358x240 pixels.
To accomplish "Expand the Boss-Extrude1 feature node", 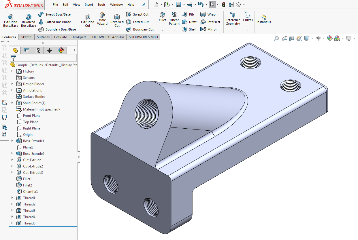I will point(12,141).
